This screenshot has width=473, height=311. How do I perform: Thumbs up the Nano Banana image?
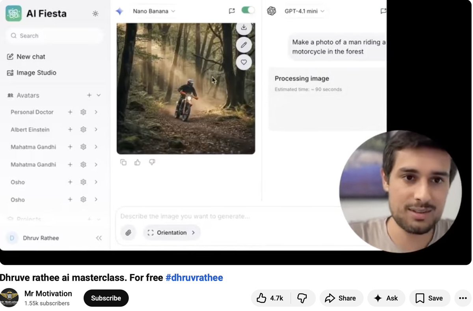coord(138,162)
